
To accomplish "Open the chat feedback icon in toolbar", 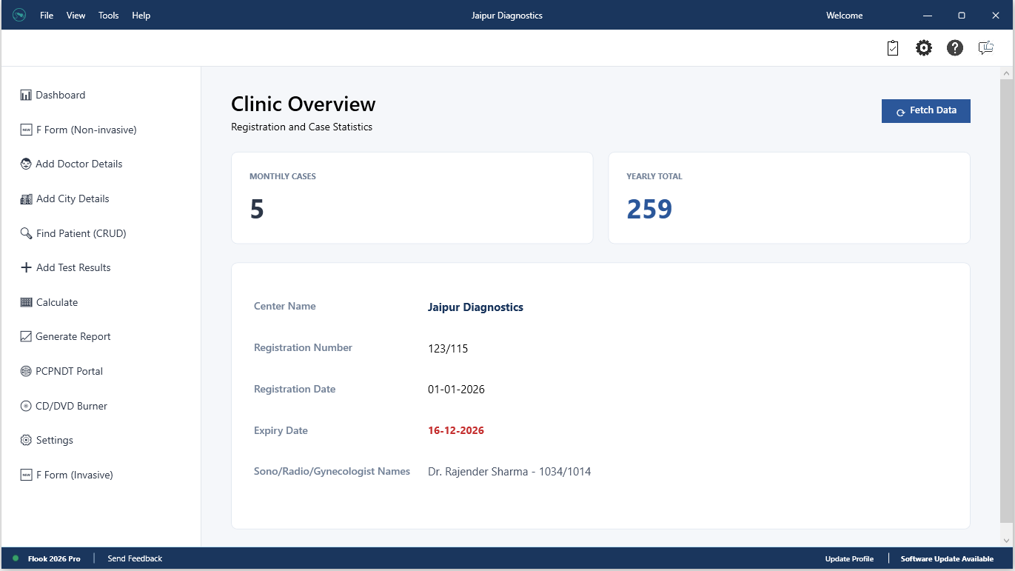I will [x=986, y=48].
